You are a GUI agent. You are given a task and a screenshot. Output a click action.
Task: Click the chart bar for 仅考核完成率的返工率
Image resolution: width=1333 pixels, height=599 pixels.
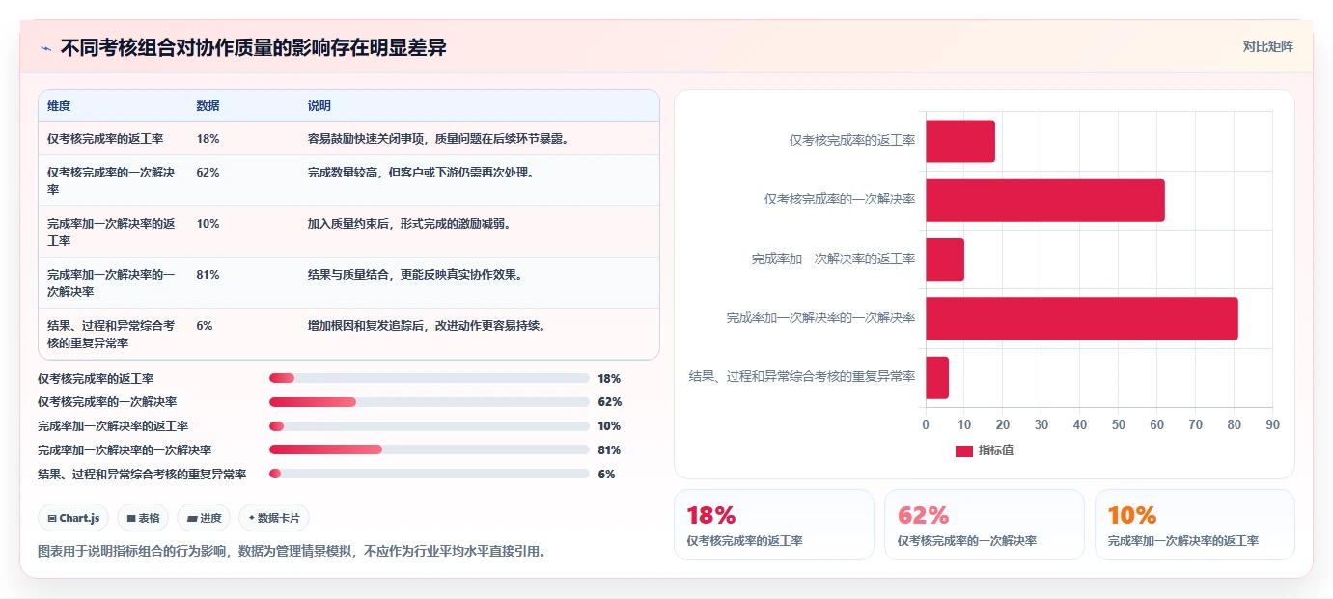[x=960, y=141]
